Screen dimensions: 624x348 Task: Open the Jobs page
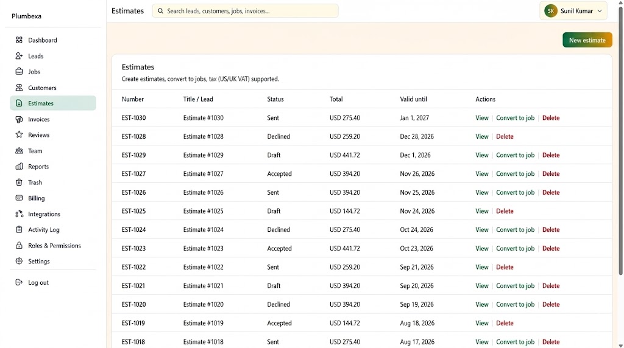53,72
